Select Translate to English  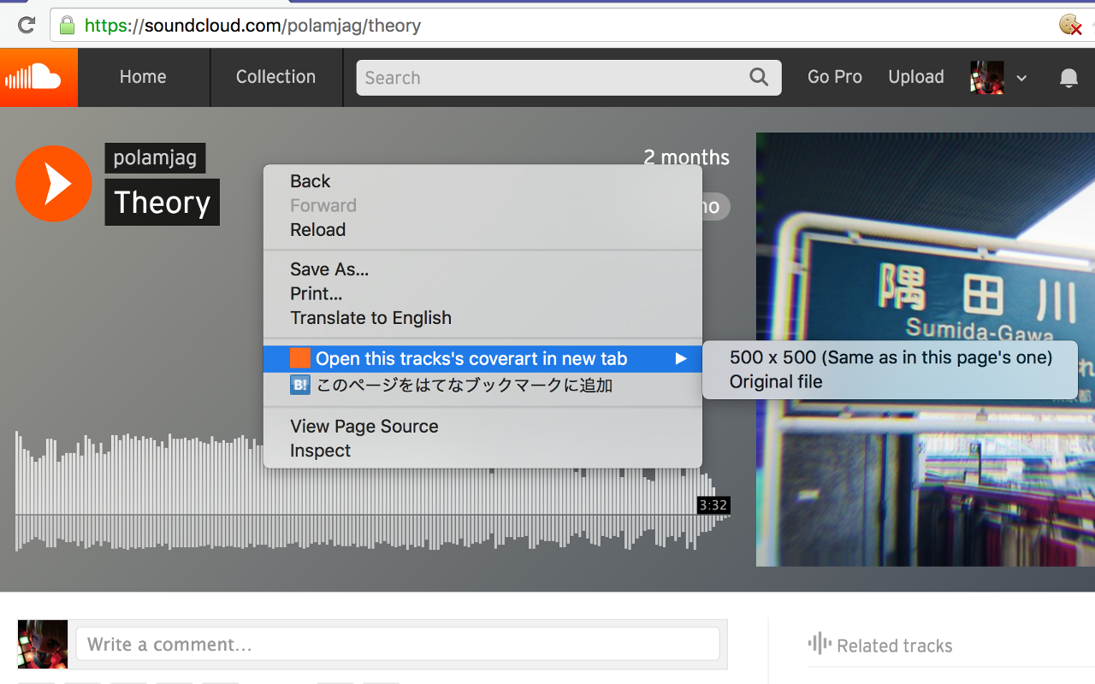(371, 317)
